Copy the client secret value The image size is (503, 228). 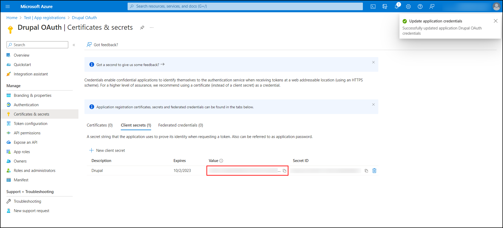[284, 171]
